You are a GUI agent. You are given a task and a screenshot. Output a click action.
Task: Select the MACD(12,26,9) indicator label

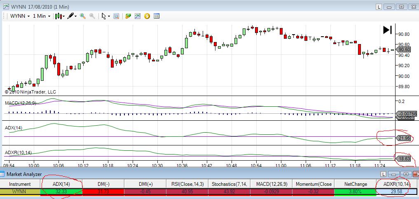[21, 103]
